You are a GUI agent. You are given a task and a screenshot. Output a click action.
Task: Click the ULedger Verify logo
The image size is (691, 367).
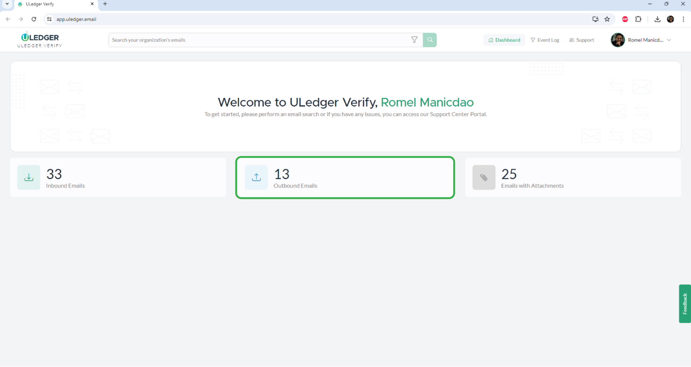click(40, 40)
